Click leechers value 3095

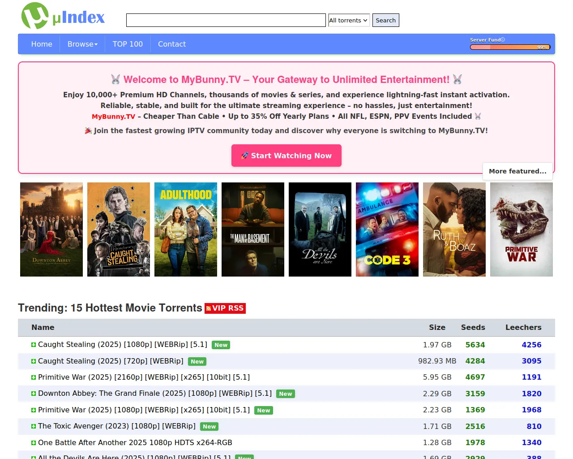tap(531, 361)
